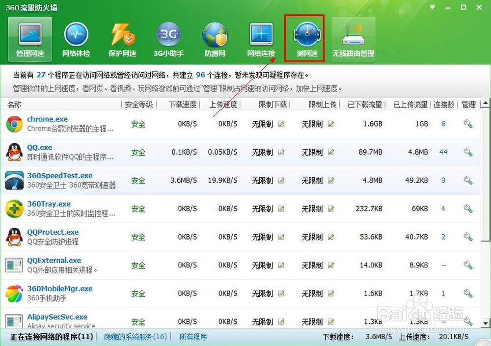Click the scrollbar down arrow
The image size is (491, 346).
coord(486,323)
